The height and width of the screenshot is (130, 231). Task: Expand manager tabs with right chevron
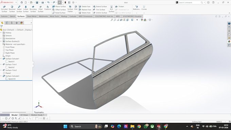tap(31, 23)
